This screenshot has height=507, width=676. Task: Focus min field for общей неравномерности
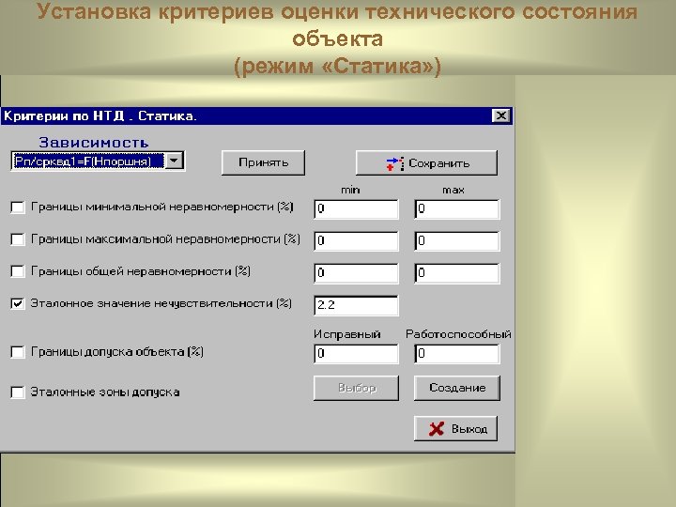pos(356,273)
